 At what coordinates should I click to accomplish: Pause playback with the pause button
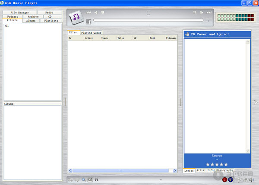[x=195, y=13]
